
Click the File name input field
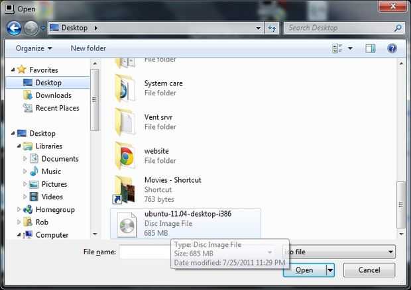145,252
